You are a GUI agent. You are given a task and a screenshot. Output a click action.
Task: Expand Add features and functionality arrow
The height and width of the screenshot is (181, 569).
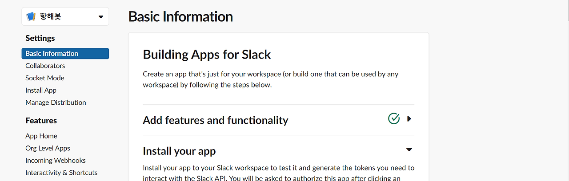pos(409,119)
